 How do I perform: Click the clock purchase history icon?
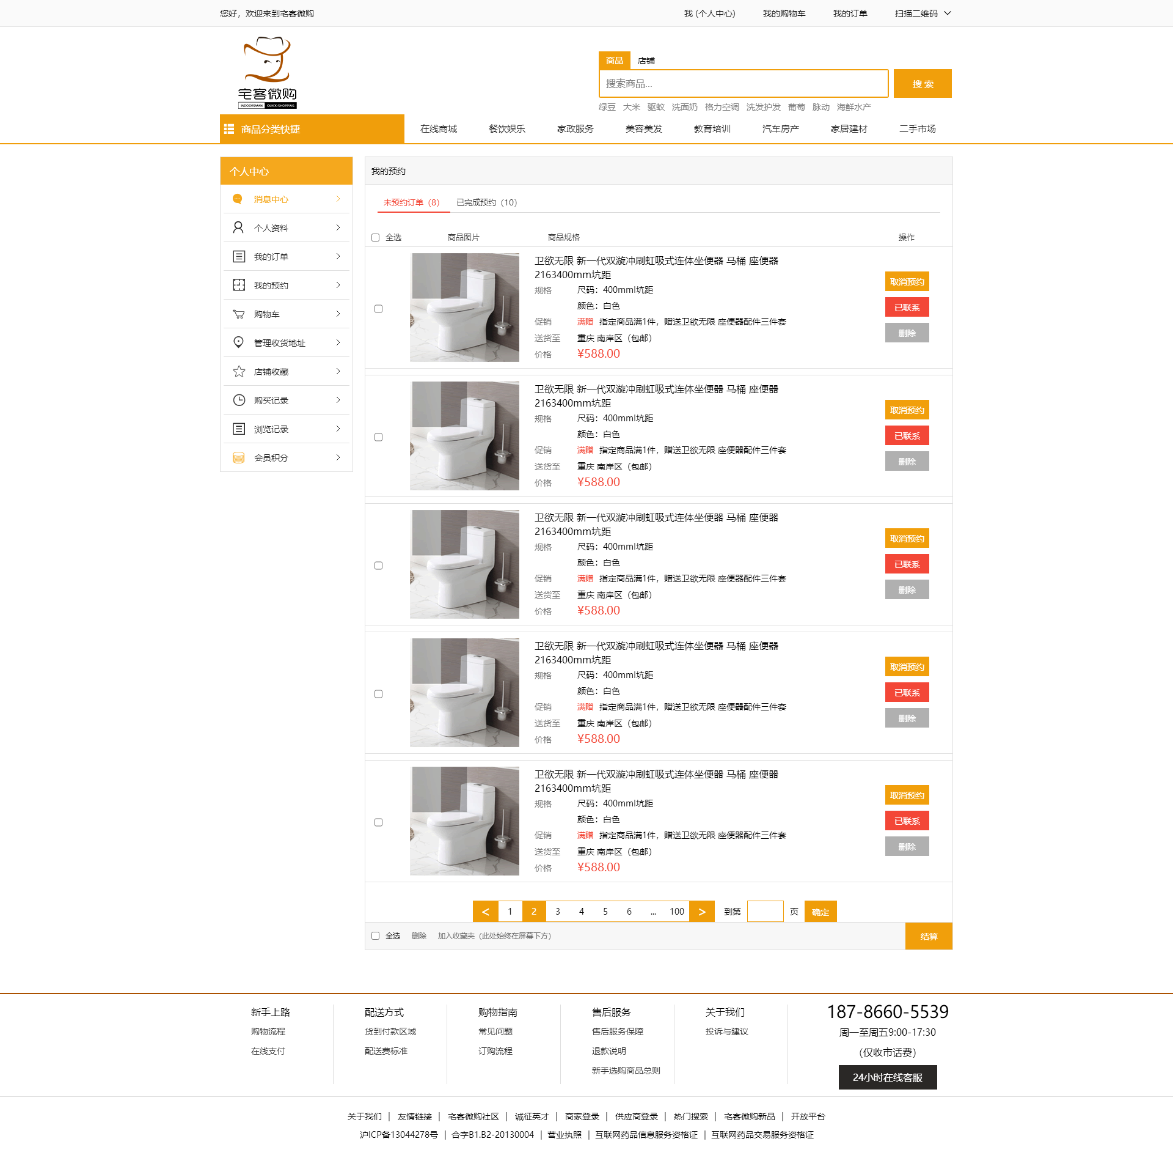(x=238, y=400)
